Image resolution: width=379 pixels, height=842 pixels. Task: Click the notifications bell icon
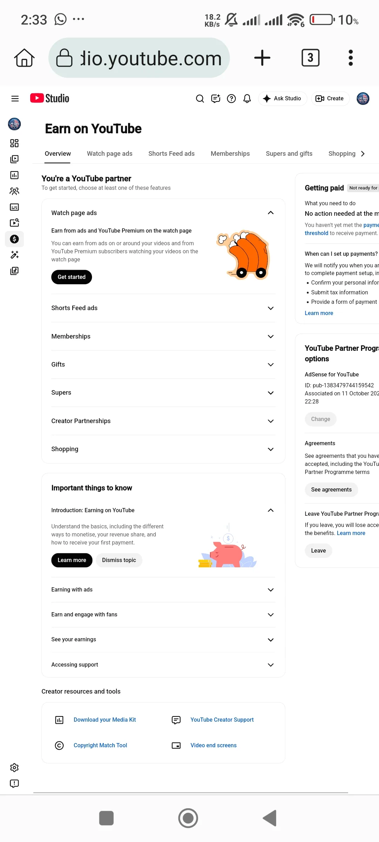point(247,99)
